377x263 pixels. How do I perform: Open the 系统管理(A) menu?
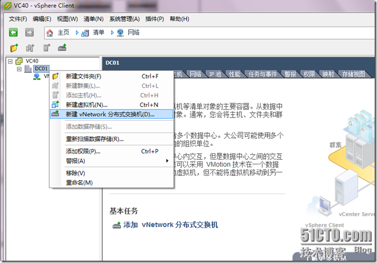pos(125,18)
